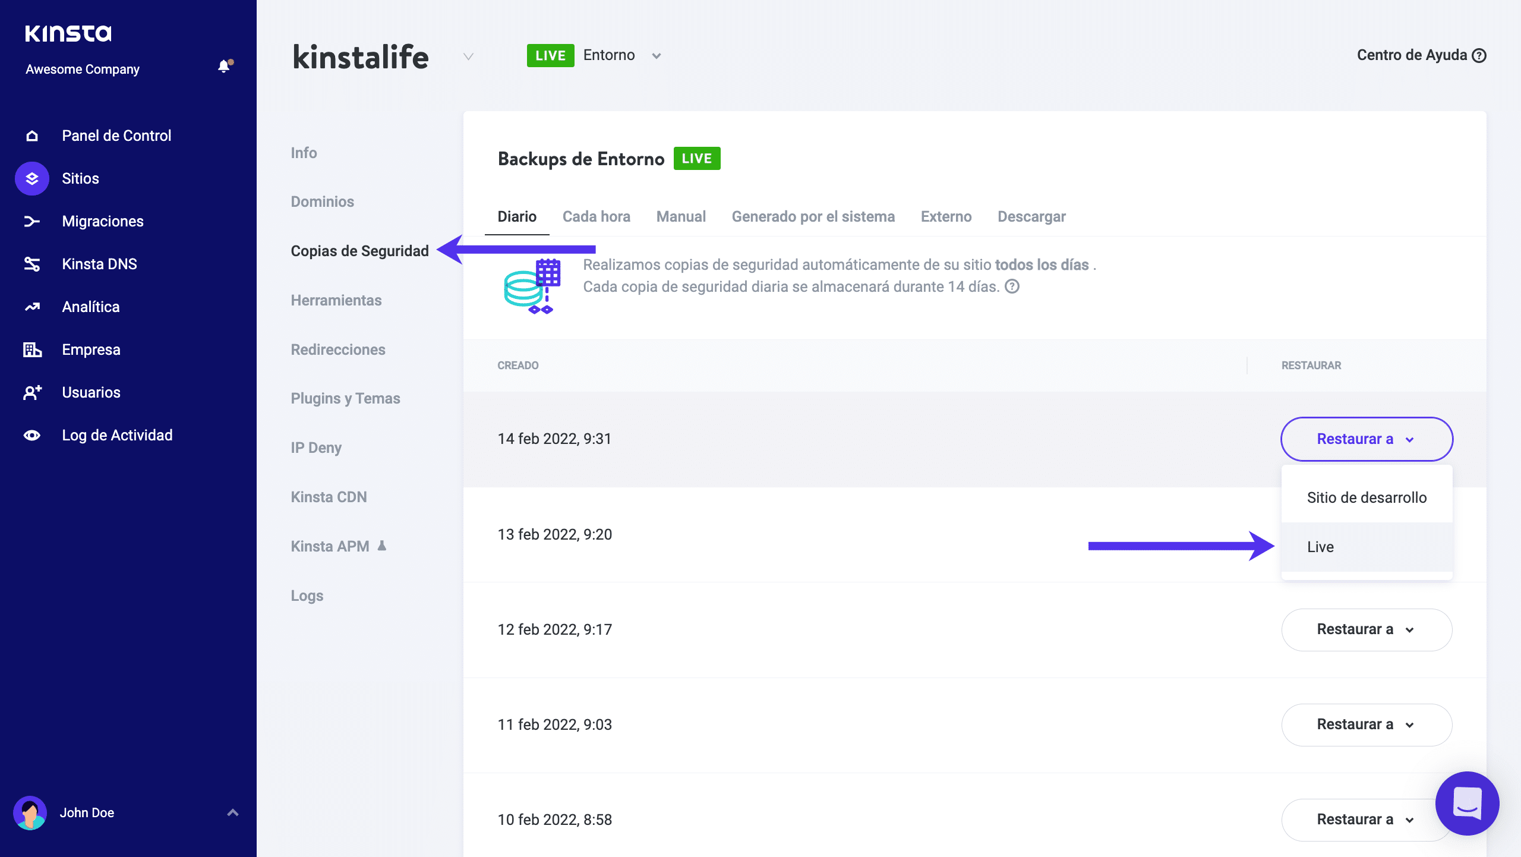Expand Restaurar a for 12 feb backup
The height and width of the screenshot is (857, 1521).
point(1367,629)
